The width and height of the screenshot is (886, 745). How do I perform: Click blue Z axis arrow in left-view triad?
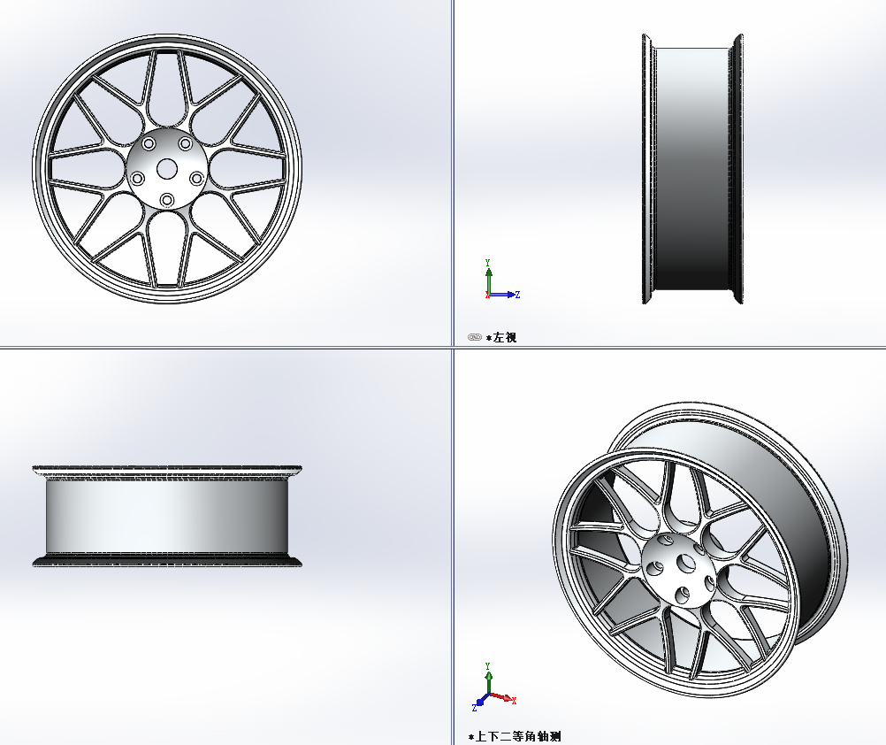pos(508,295)
